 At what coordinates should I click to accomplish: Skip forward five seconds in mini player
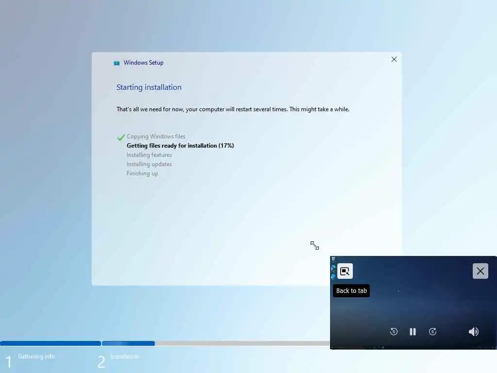point(432,332)
